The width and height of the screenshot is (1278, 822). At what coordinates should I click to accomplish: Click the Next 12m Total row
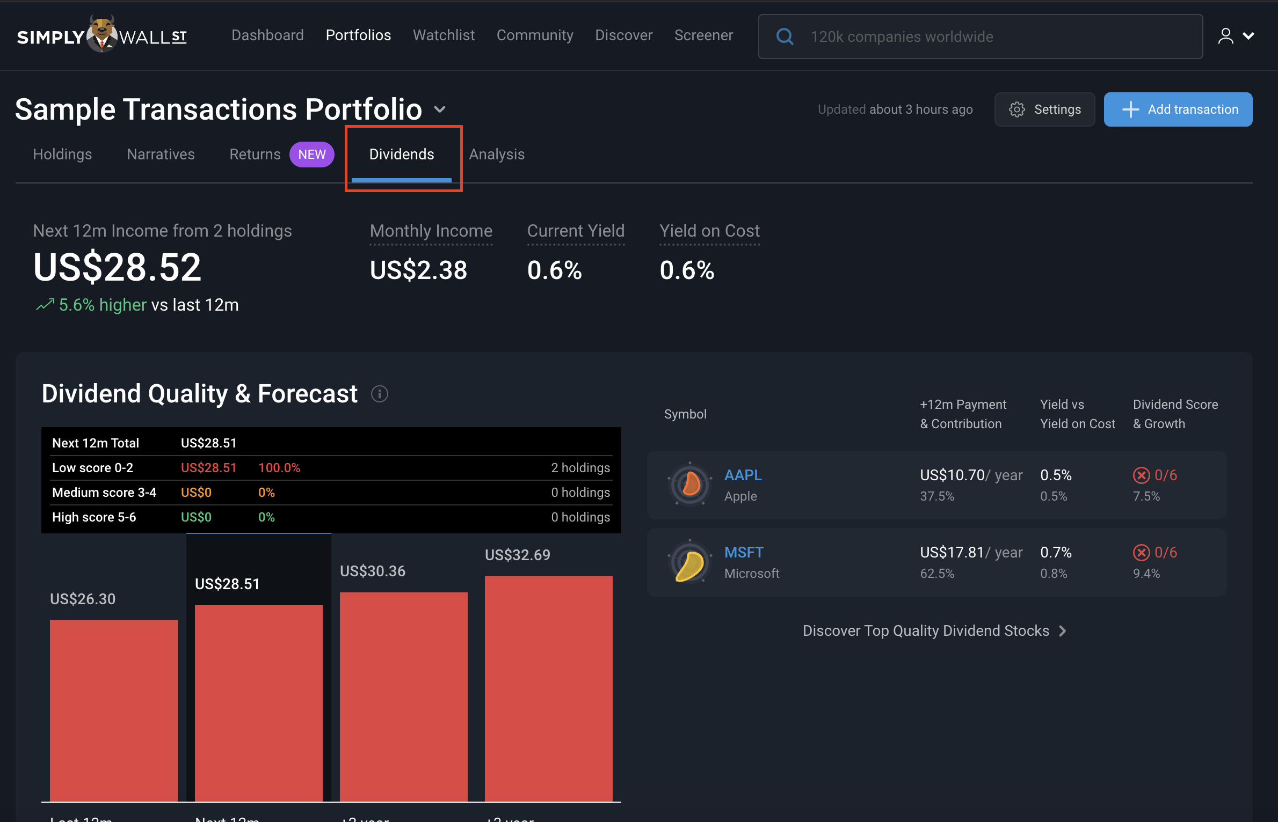point(331,443)
